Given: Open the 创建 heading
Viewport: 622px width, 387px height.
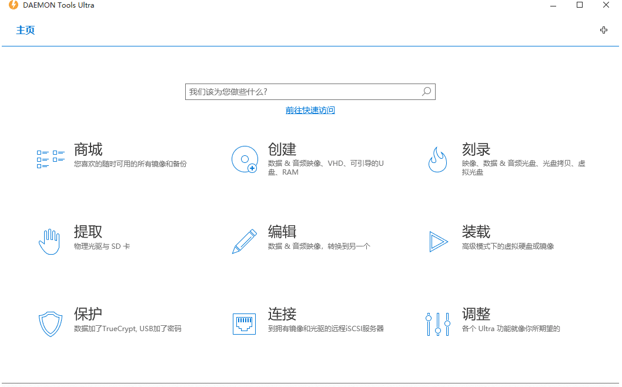Looking at the screenshot, I should coord(282,149).
